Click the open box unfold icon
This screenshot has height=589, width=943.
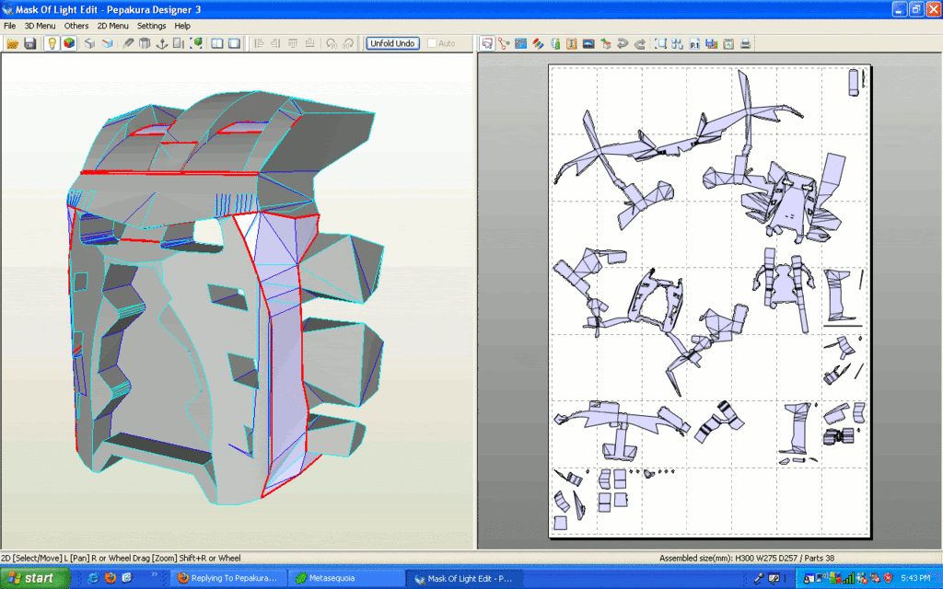point(107,43)
